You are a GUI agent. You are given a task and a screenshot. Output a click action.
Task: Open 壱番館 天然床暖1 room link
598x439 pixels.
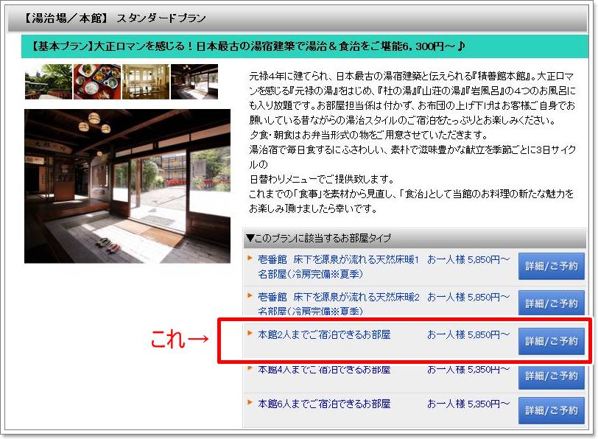338,267
